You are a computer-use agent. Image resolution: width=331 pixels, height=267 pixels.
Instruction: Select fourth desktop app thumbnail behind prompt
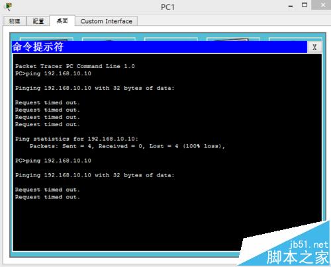[x=233, y=39]
